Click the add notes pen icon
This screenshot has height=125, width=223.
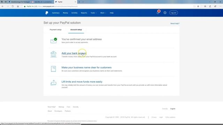[x=210, y=6]
